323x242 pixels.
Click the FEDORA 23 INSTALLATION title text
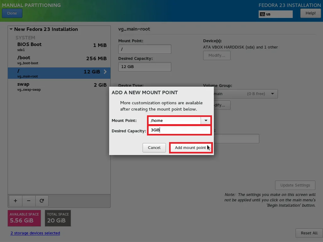pyautogui.click(x=290, y=5)
